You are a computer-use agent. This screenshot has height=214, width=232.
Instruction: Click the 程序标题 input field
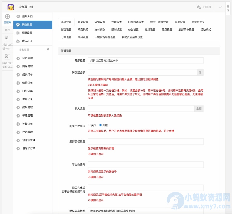[x=146, y=61]
